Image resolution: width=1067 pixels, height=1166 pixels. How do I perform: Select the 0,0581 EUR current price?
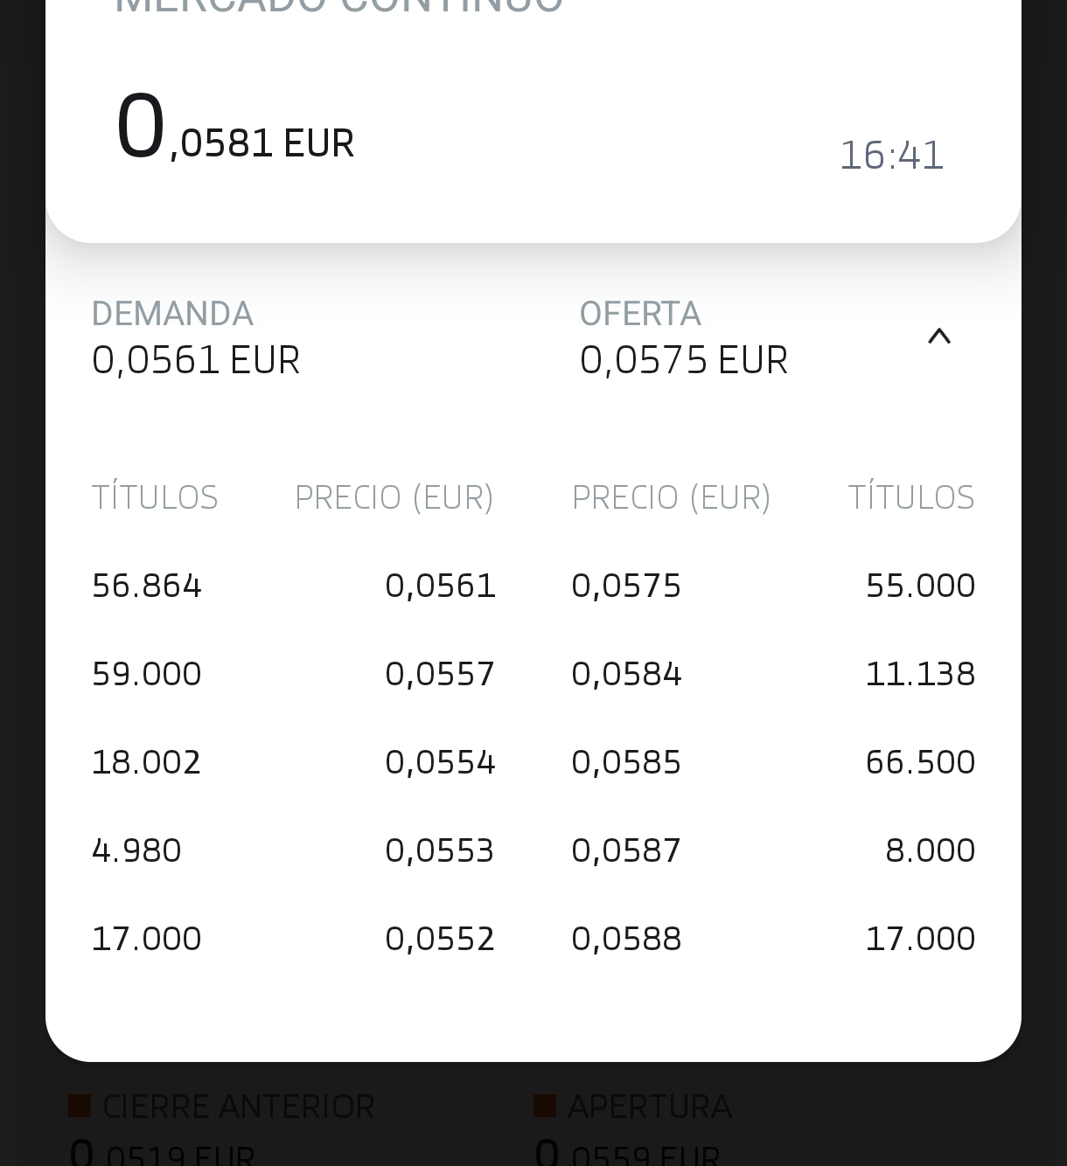click(235, 128)
